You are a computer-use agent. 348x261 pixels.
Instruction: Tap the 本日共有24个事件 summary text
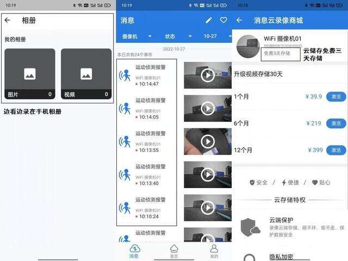tap(135, 54)
